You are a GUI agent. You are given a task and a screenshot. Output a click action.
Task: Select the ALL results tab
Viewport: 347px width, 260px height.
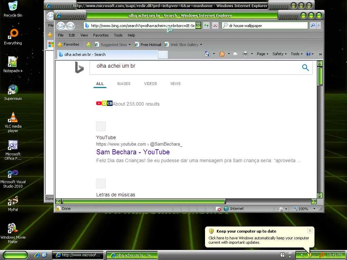coord(100,84)
